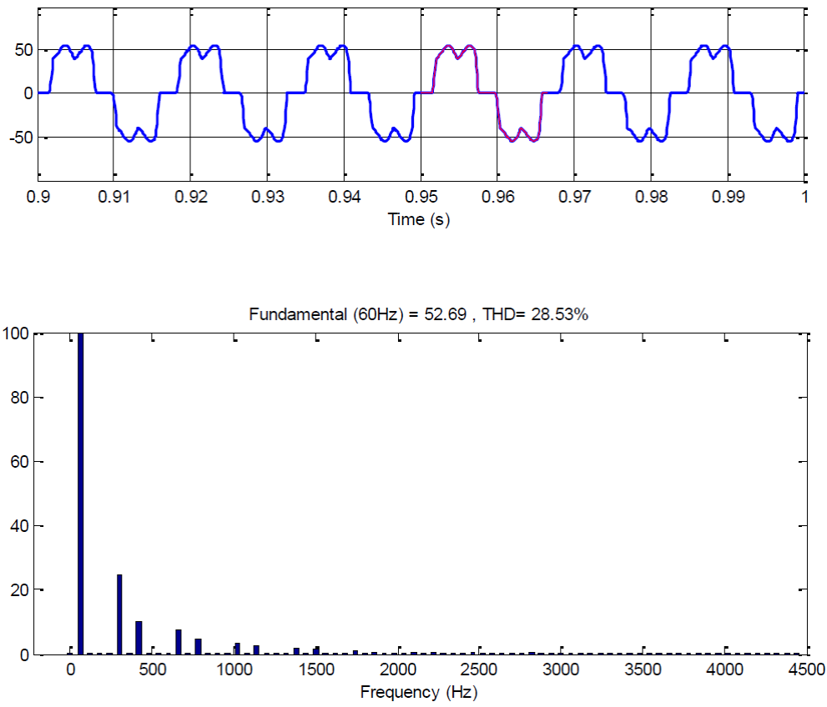
Task: Click the fundamental 60Hz bar in the spectrum
Action: point(80,492)
